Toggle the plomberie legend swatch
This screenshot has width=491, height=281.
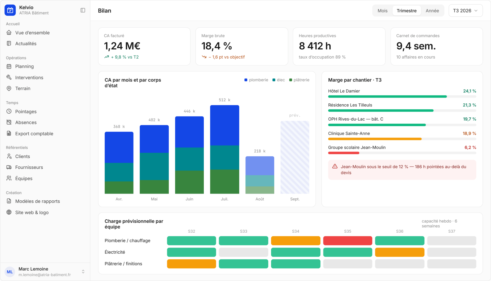246,80
